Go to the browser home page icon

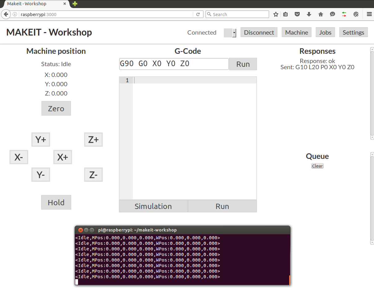(321, 14)
